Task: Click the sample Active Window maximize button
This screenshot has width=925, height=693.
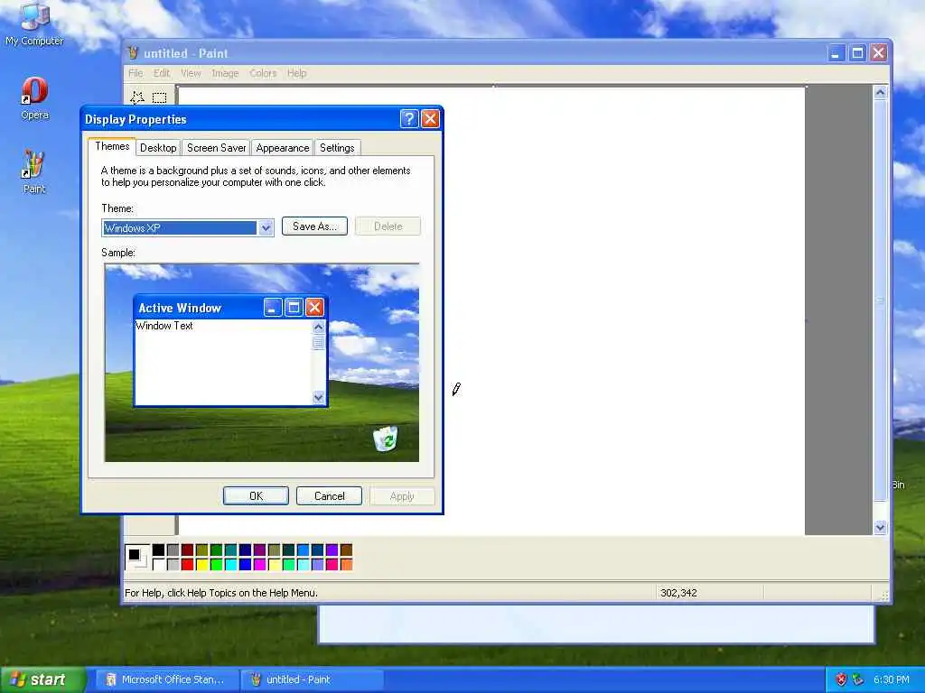Action: point(294,307)
